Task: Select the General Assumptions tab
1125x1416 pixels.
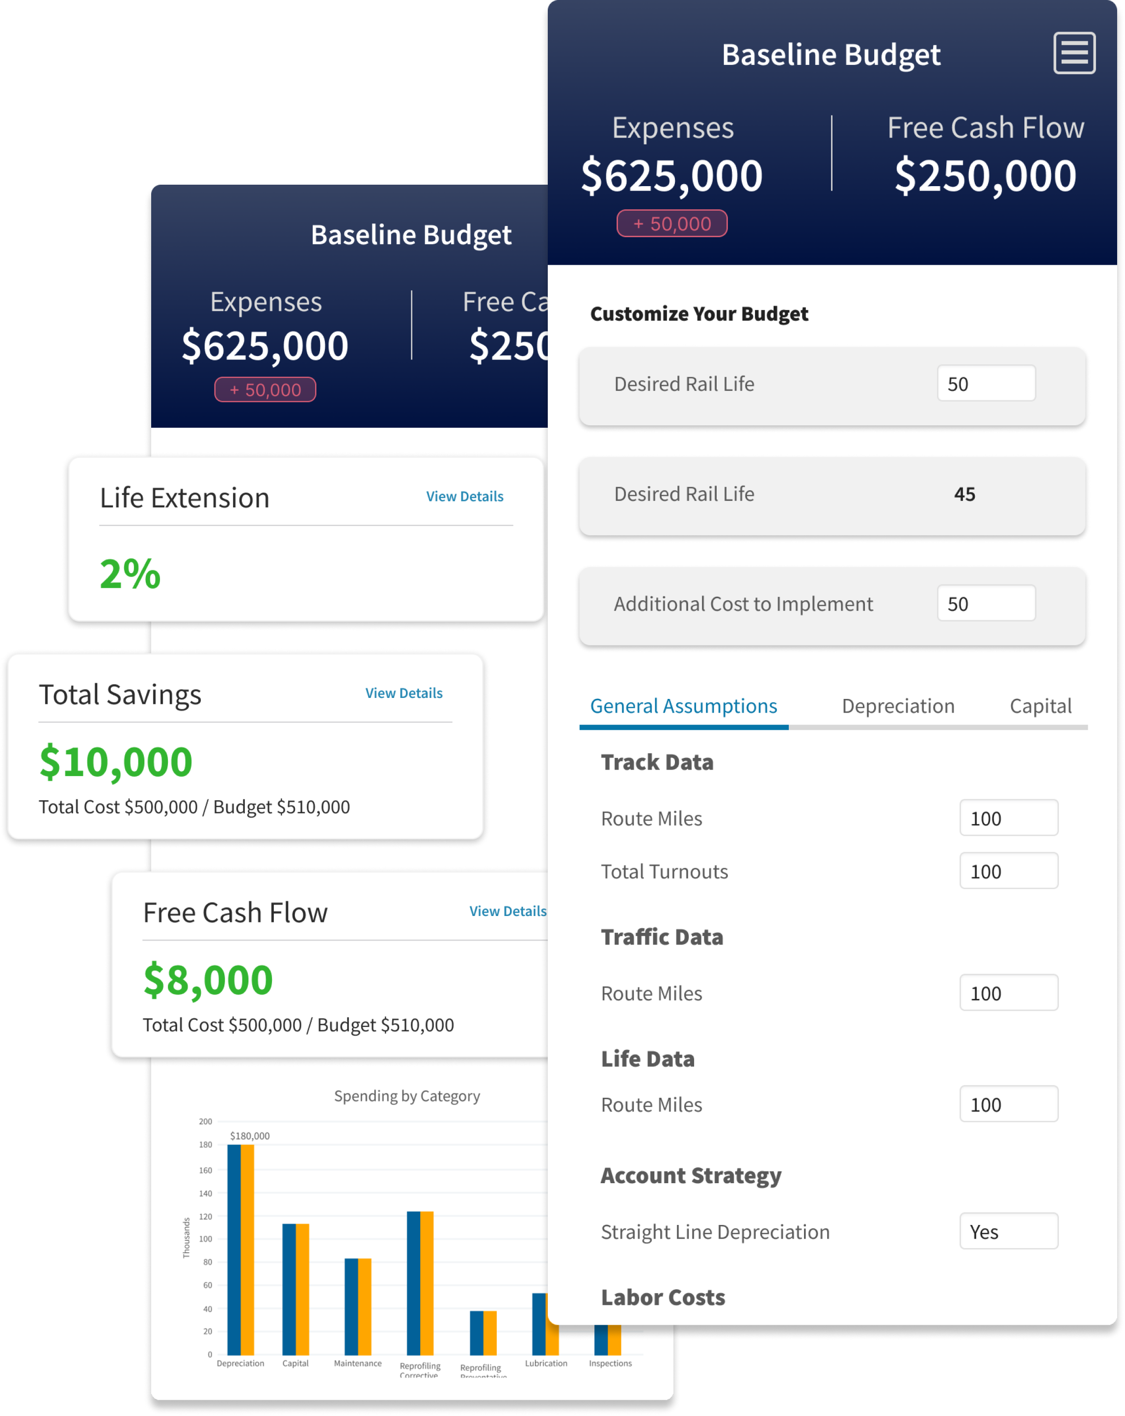Action: tap(683, 706)
